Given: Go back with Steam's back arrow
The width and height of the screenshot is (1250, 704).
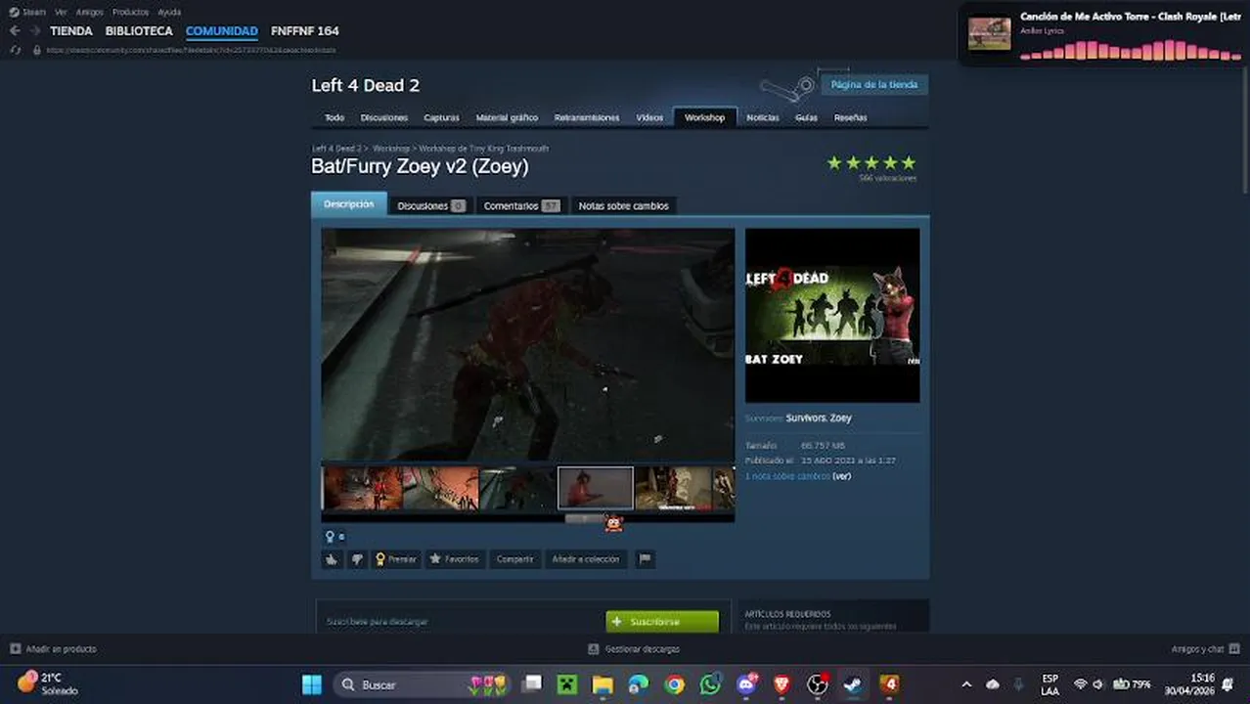Looking at the screenshot, I should point(15,30).
